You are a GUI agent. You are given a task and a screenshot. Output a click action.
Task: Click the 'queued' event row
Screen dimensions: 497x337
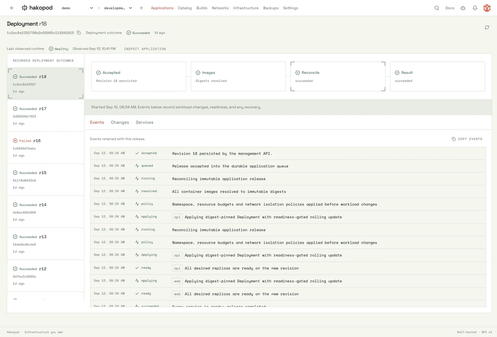[x=288, y=166]
